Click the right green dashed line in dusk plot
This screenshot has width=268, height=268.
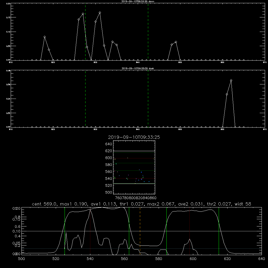[148, 99]
